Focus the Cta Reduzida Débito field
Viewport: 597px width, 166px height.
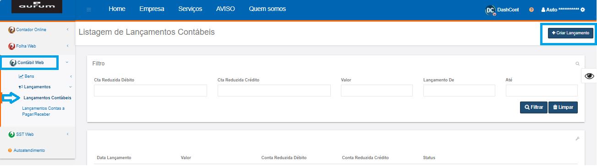tap(150, 91)
